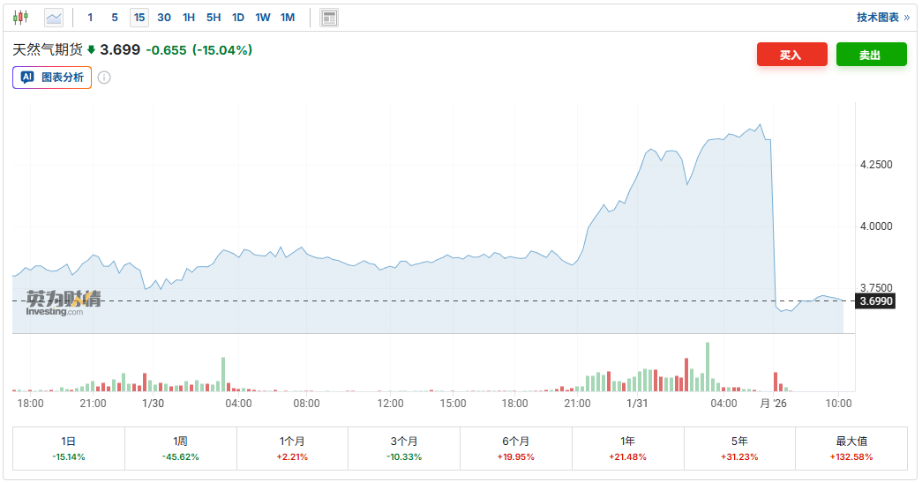Switch to area chart type icon

54,17
